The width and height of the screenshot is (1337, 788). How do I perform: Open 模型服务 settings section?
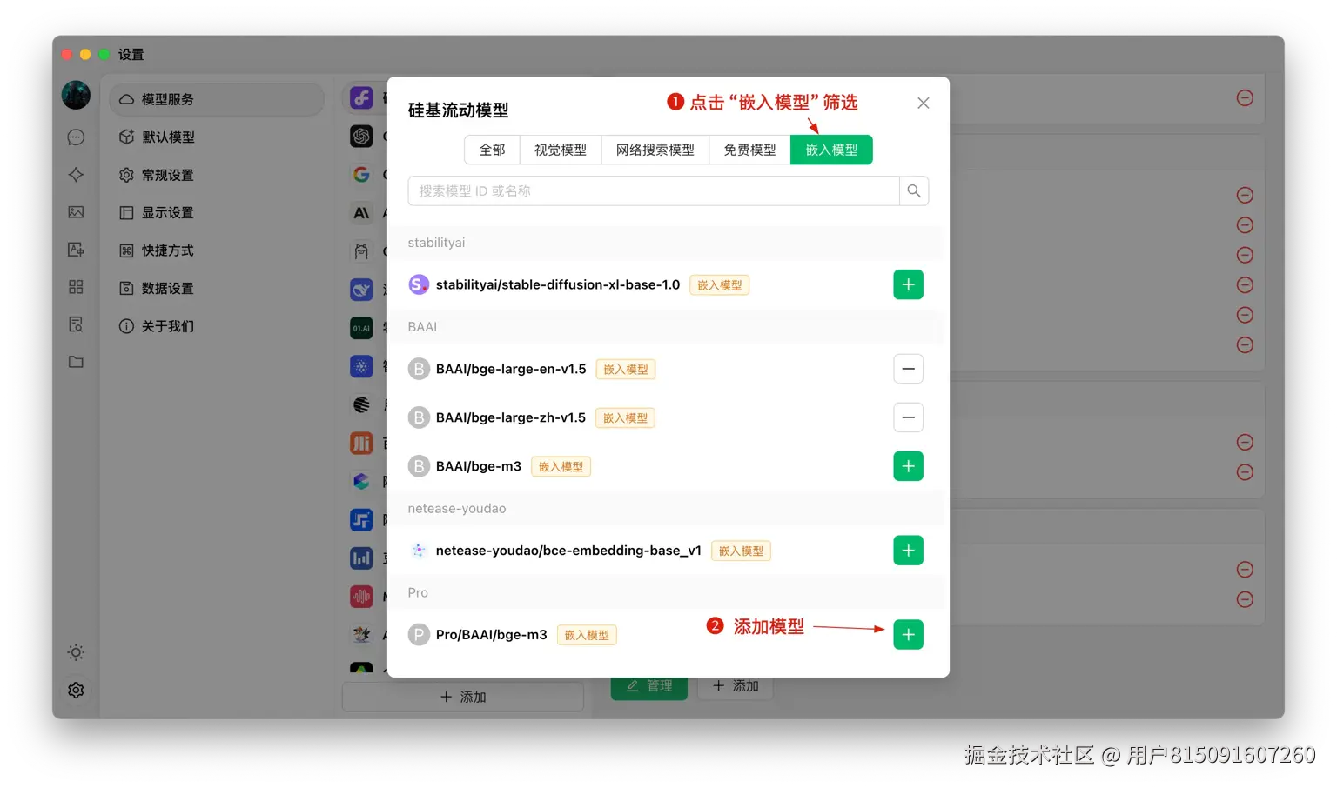tap(217, 99)
